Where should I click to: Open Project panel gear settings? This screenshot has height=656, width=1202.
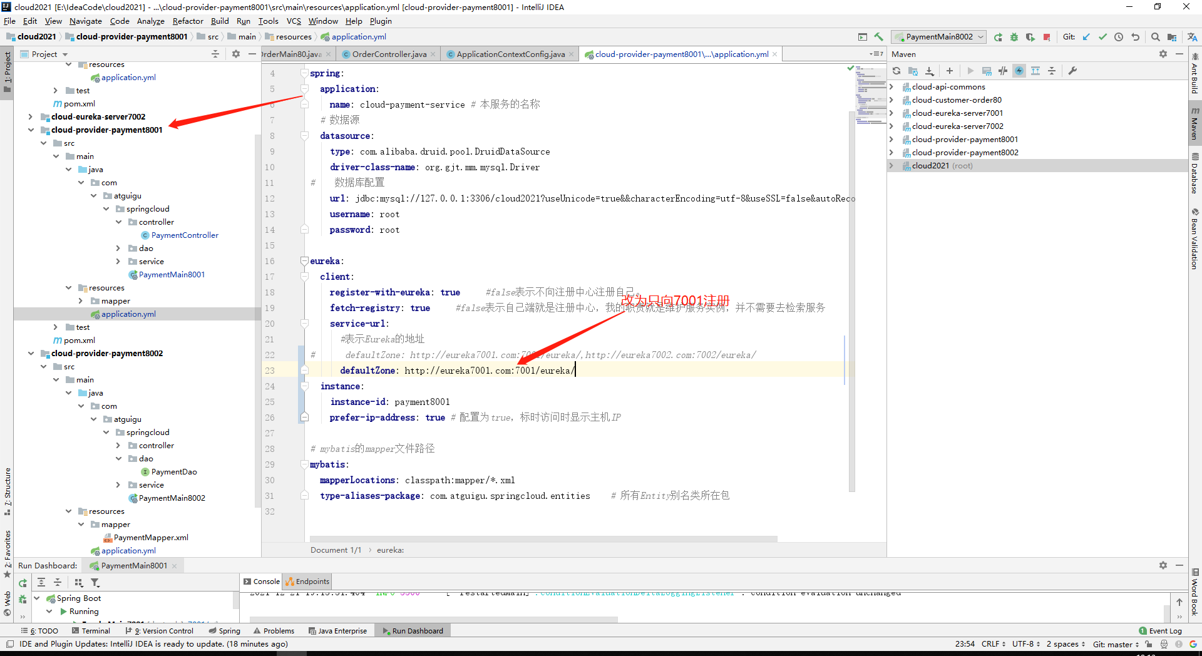[x=236, y=54]
